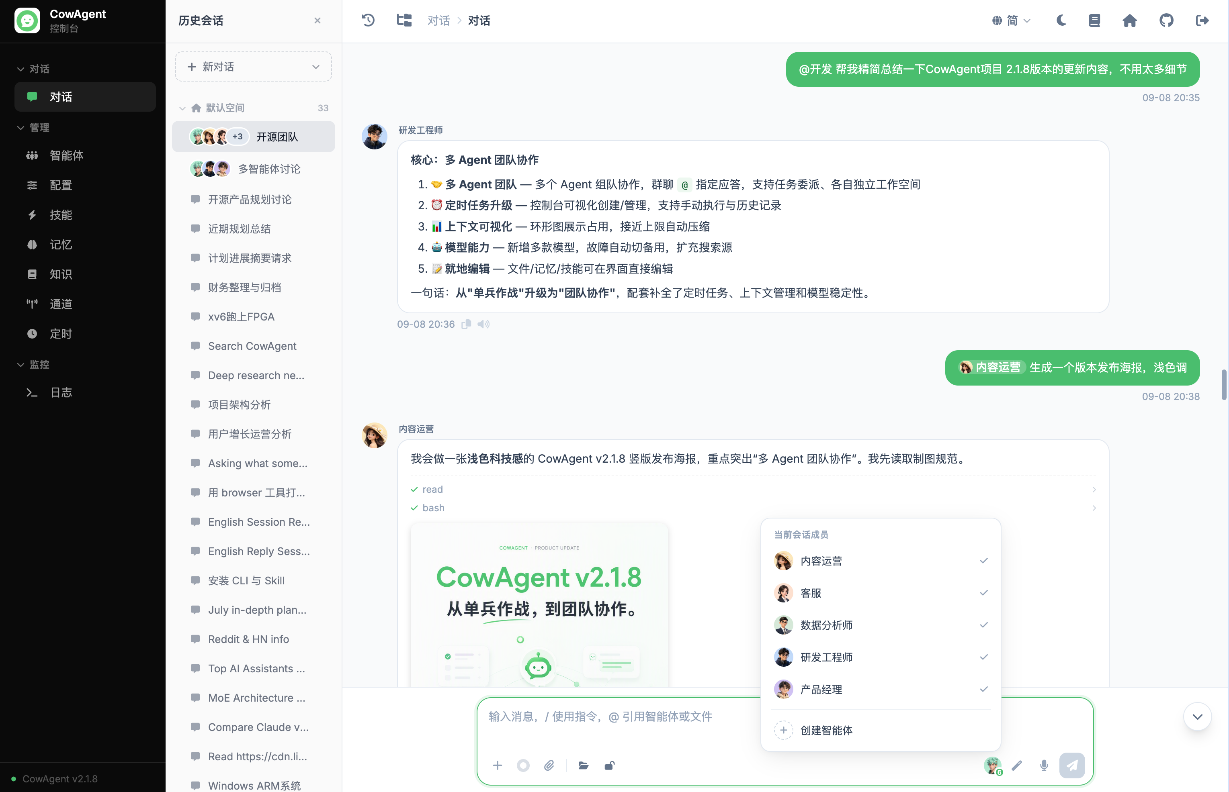Attach a file with the paperclip icon
The height and width of the screenshot is (792, 1229).
click(549, 766)
